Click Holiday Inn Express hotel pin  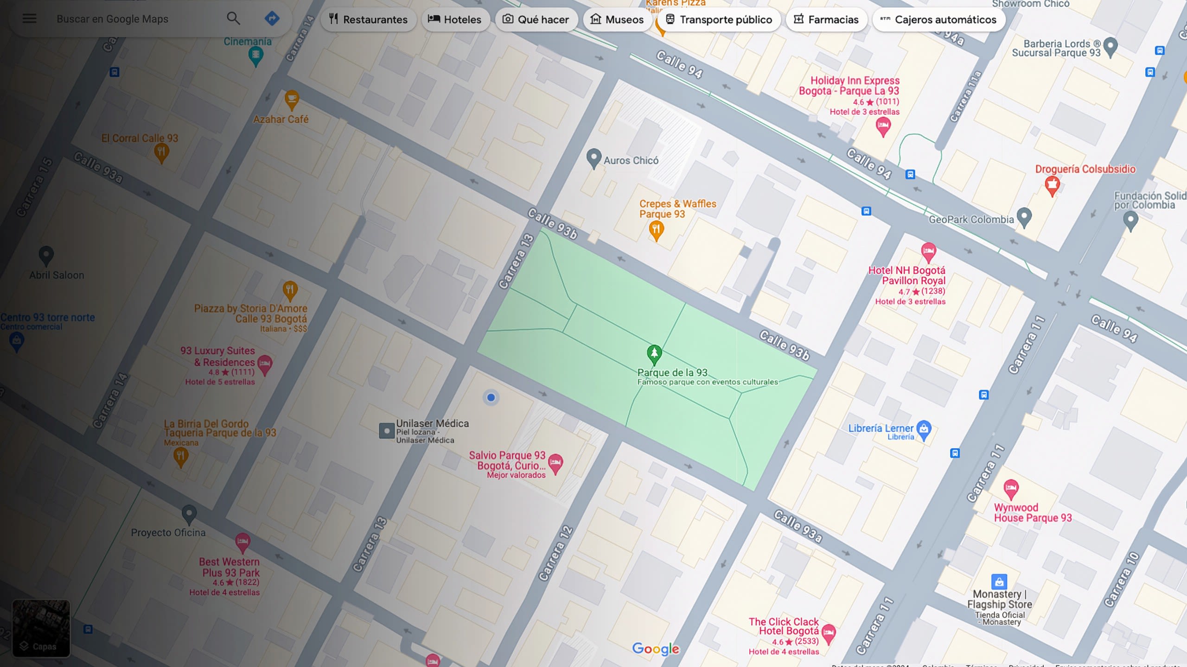[883, 126]
